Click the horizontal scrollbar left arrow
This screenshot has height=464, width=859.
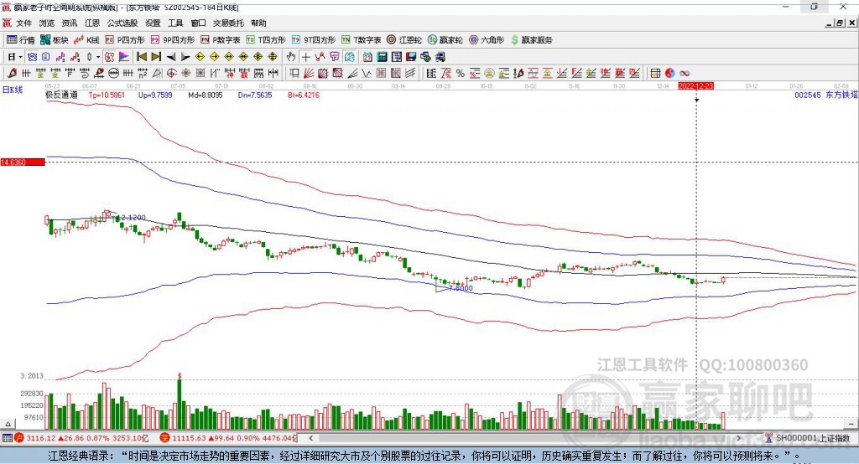point(312,438)
